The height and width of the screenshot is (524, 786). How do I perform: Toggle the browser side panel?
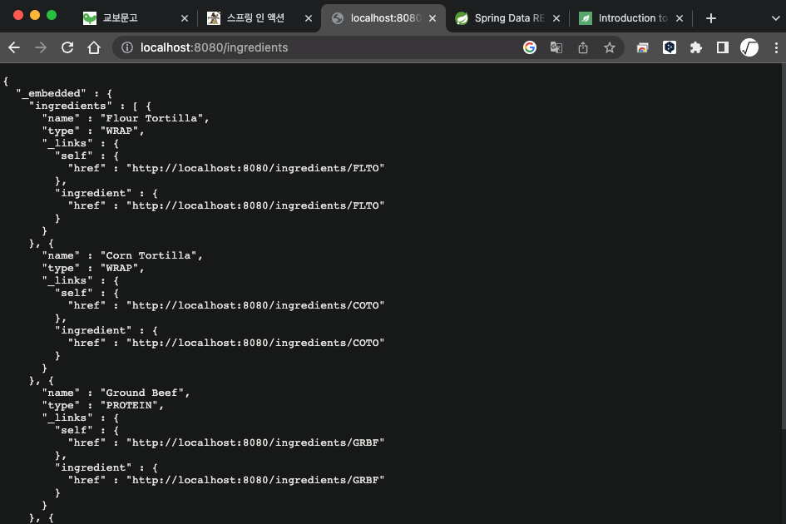[722, 47]
